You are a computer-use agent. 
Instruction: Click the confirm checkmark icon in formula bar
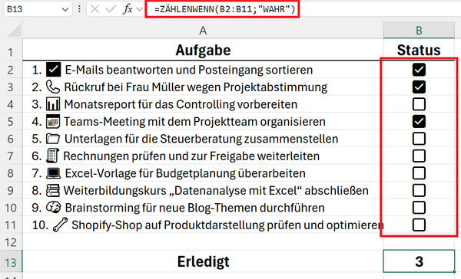(111, 9)
